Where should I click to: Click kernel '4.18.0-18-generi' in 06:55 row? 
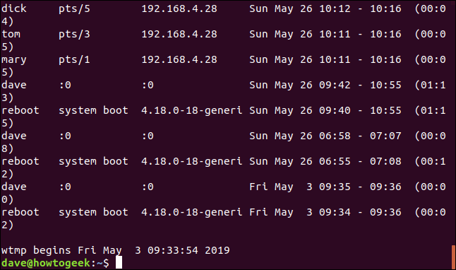[192, 162]
